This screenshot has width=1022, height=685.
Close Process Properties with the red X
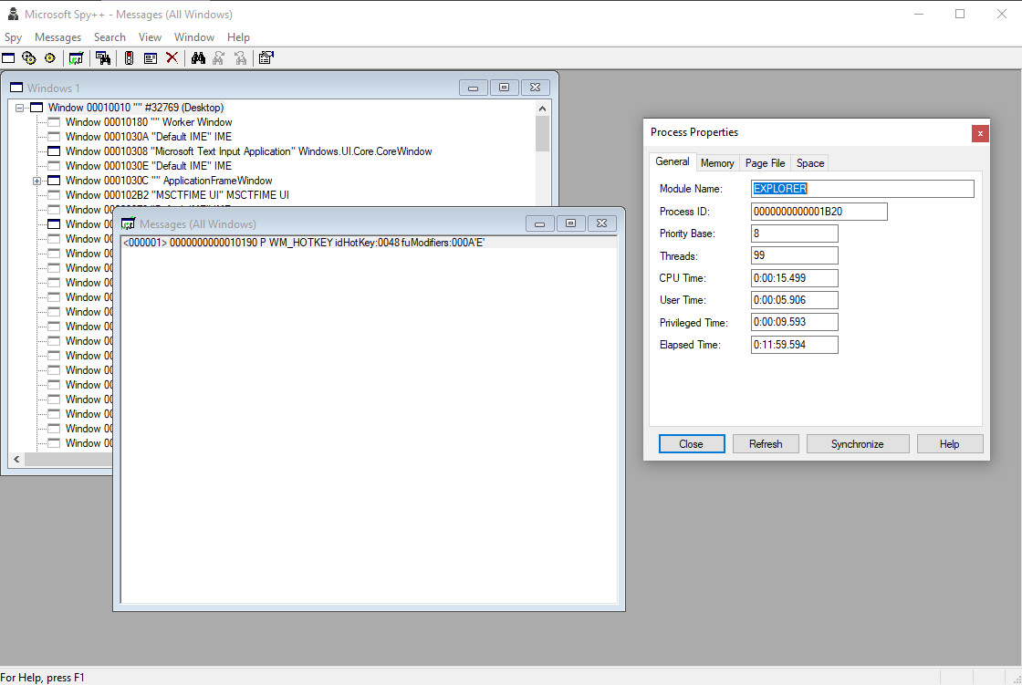pyautogui.click(x=980, y=133)
